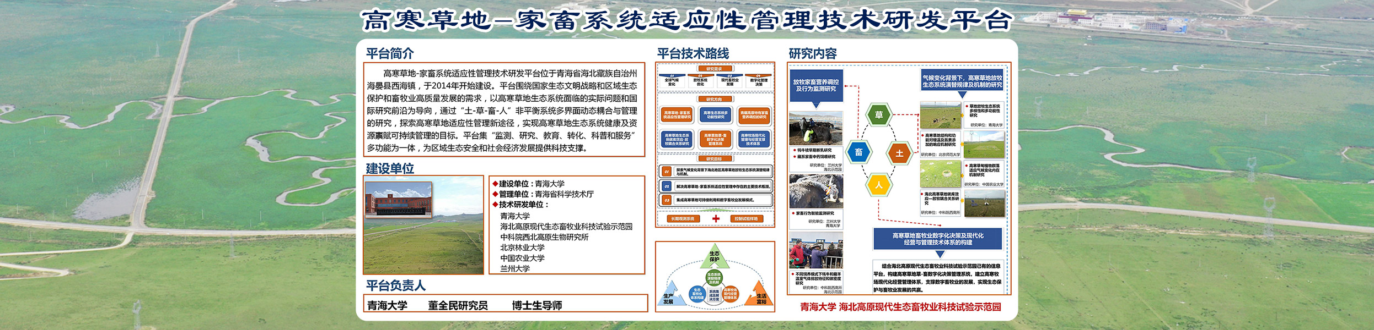Open the grazing field photo beside 草地放牧生态系统
The height and width of the screenshot is (330, 1374).
click(x=941, y=116)
